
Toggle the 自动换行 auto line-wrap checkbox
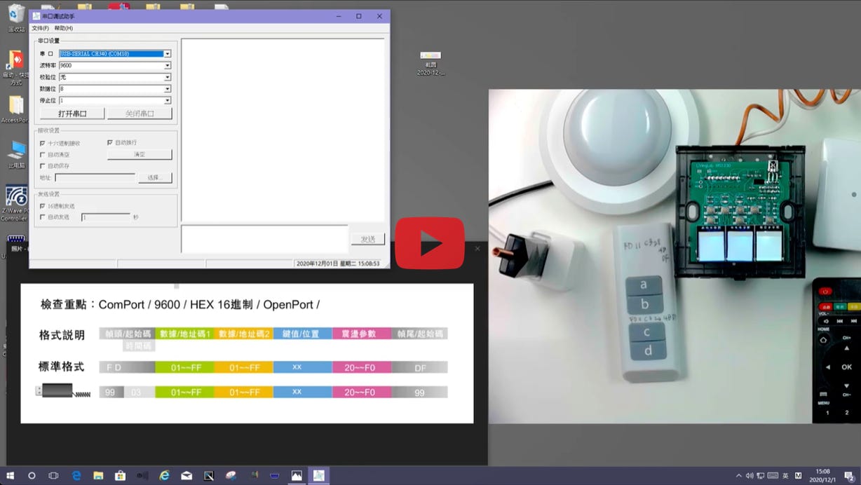[110, 142]
